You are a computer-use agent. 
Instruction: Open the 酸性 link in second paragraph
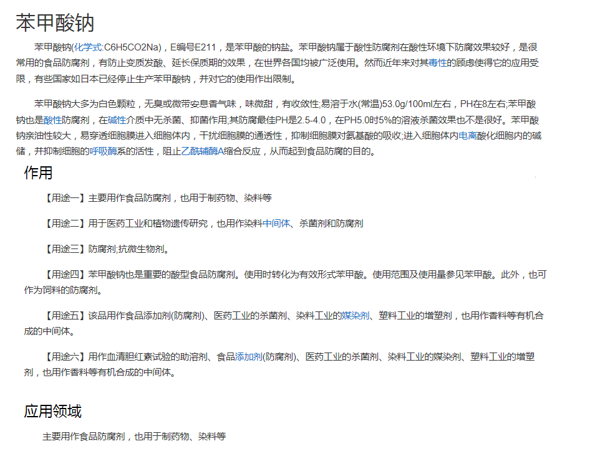click(52, 120)
